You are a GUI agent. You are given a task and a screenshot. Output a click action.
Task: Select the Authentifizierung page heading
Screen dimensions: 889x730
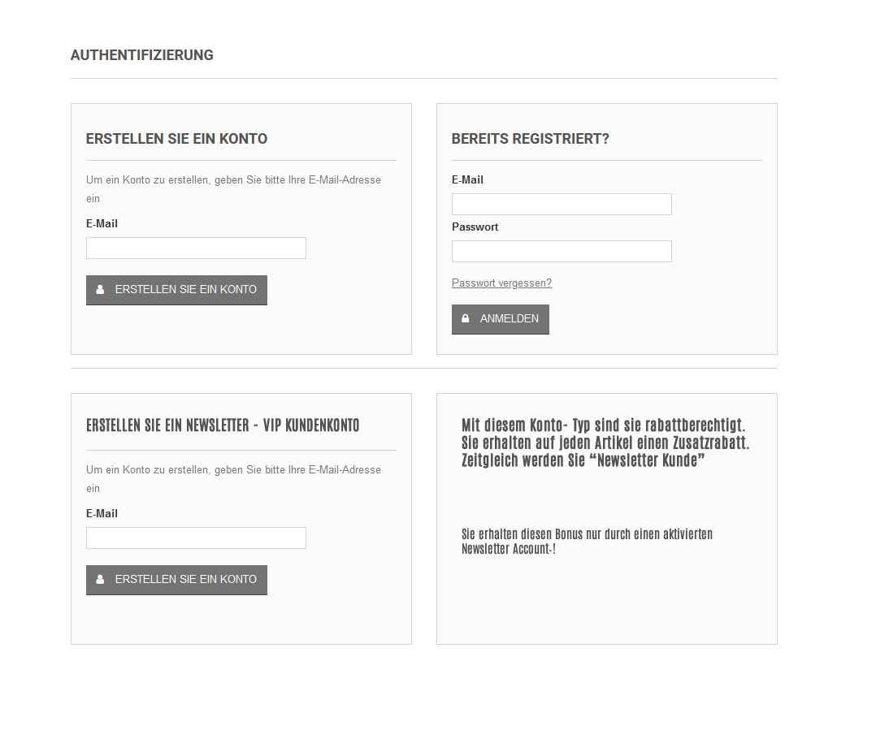[x=141, y=55]
